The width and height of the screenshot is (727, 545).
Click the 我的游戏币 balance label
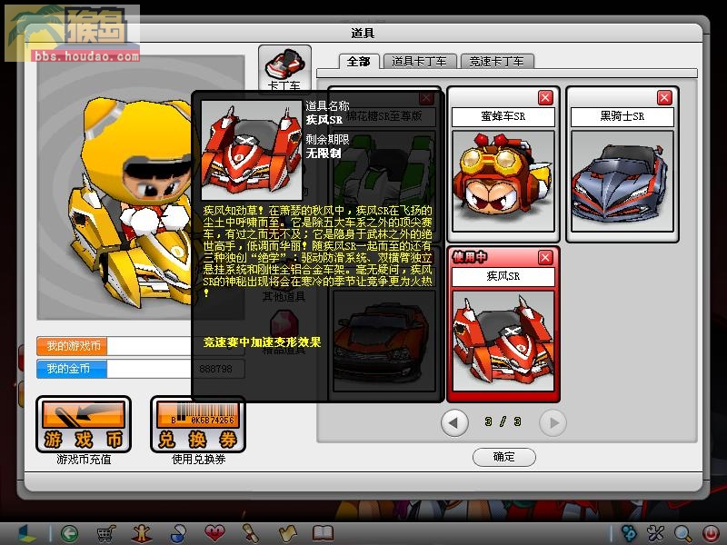73,346
